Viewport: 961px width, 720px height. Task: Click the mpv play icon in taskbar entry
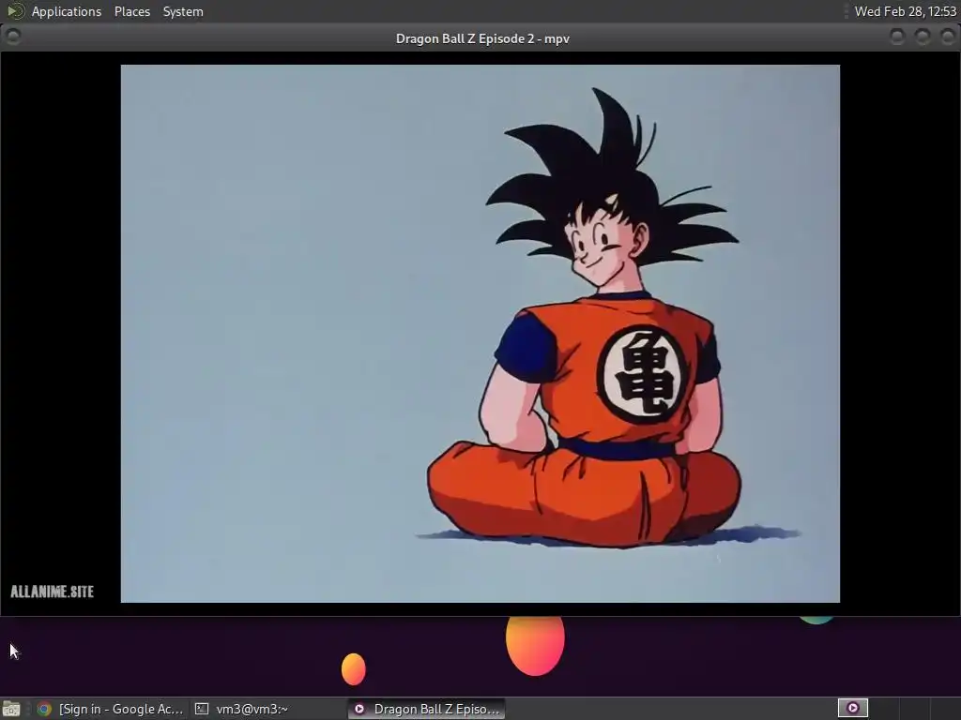[359, 709]
